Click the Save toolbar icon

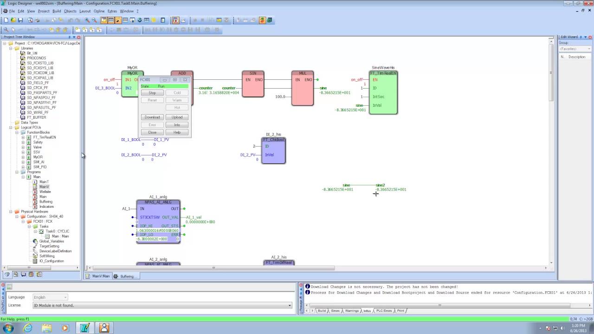pos(20,20)
